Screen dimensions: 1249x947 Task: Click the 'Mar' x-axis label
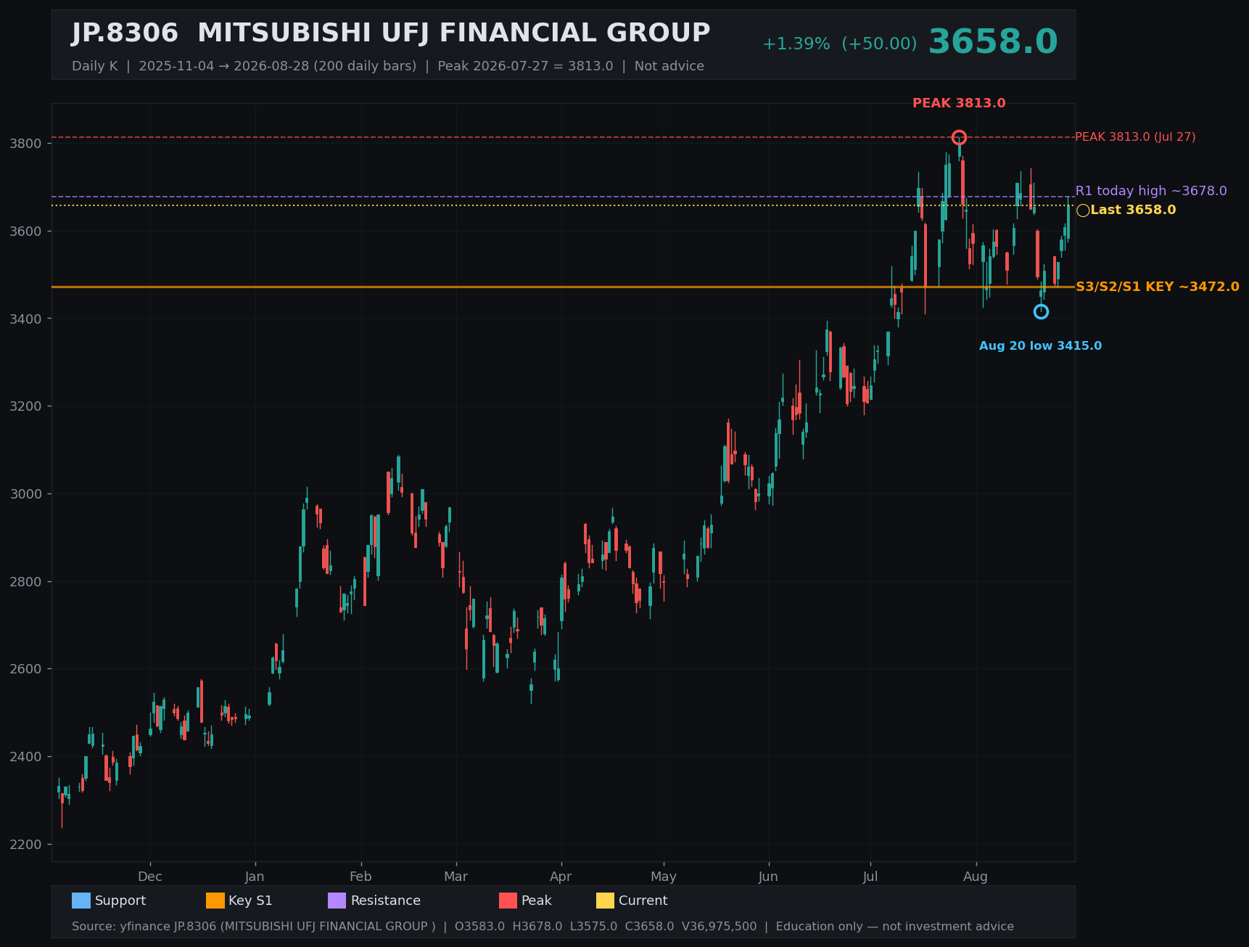(456, 877)
